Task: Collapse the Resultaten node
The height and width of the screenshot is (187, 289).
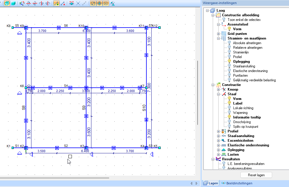Action: click(213, 159)
